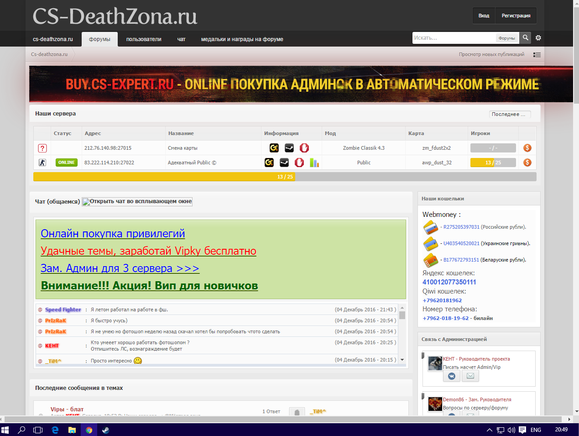Click the ONLINE status badge
579x436 pixels.
pyautogui.click(x=67, y=163)
